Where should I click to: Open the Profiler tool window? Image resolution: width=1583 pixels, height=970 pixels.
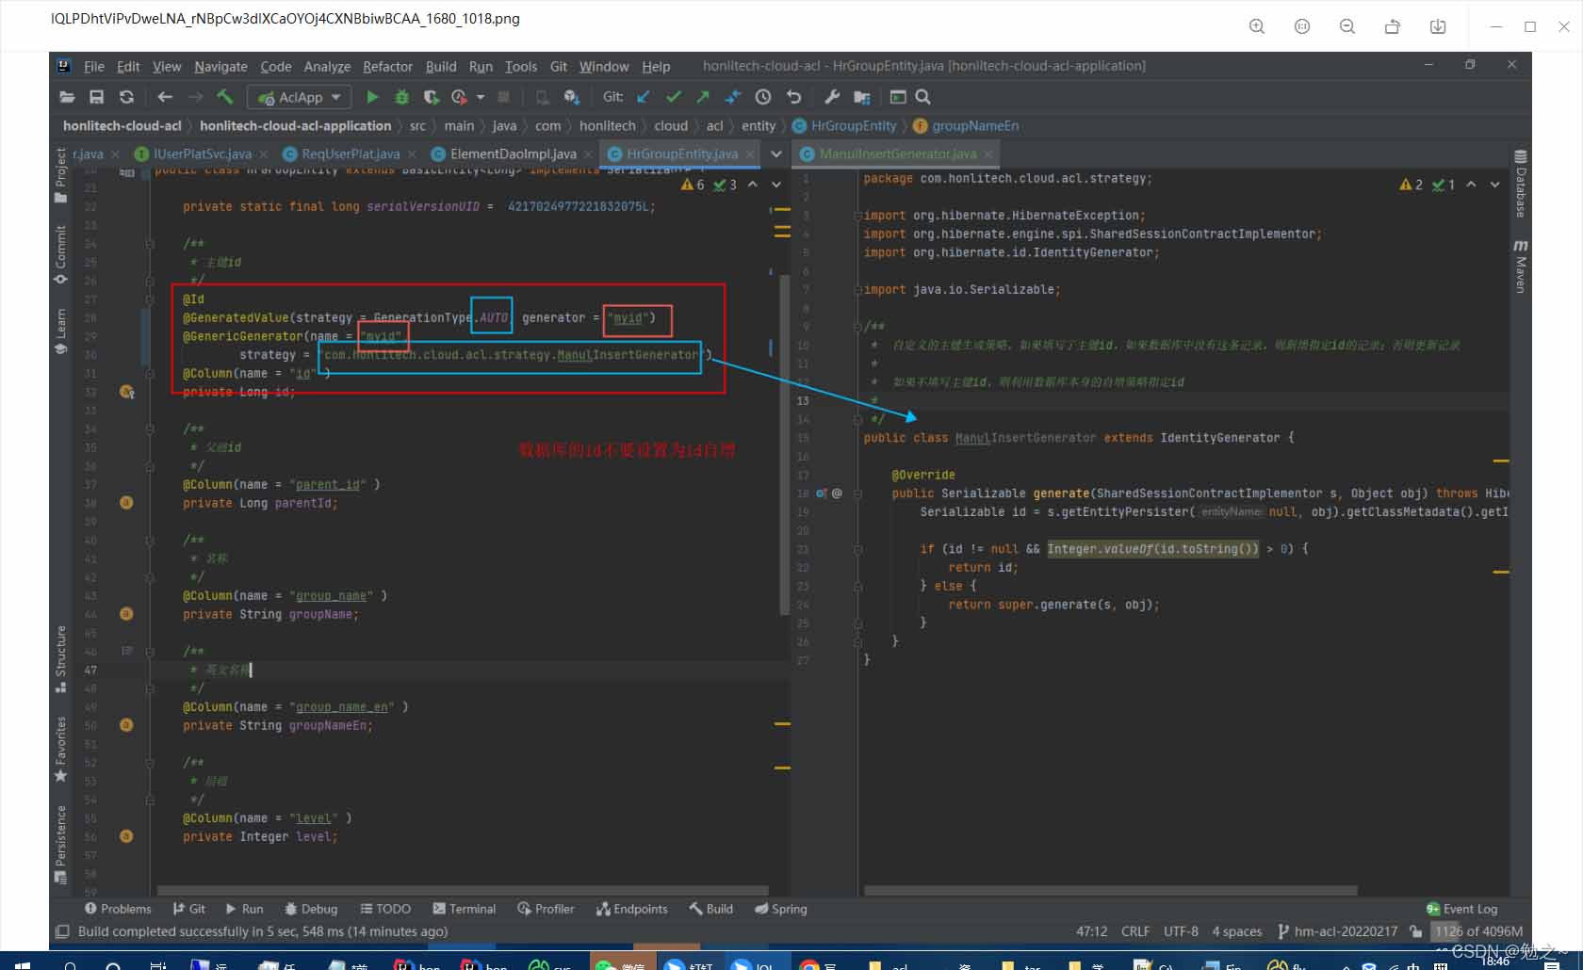click(546, 909)
